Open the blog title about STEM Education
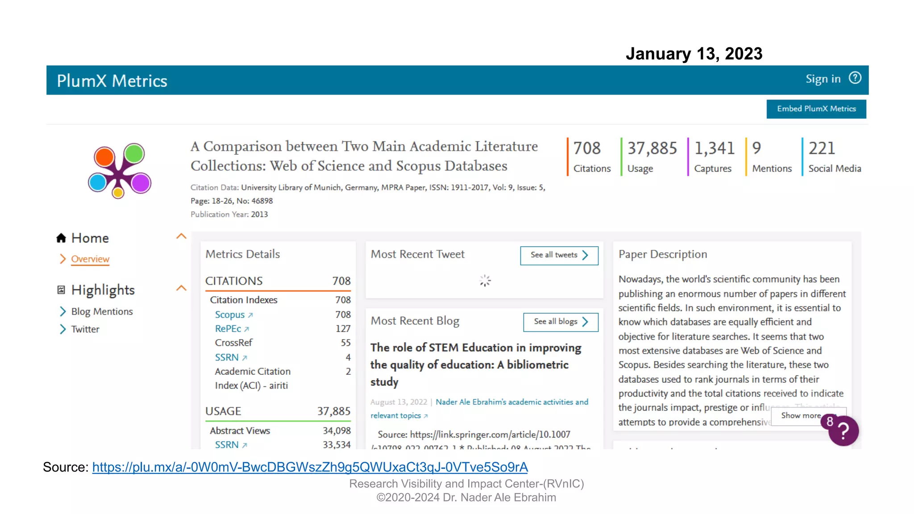 (x=476, y=365)
